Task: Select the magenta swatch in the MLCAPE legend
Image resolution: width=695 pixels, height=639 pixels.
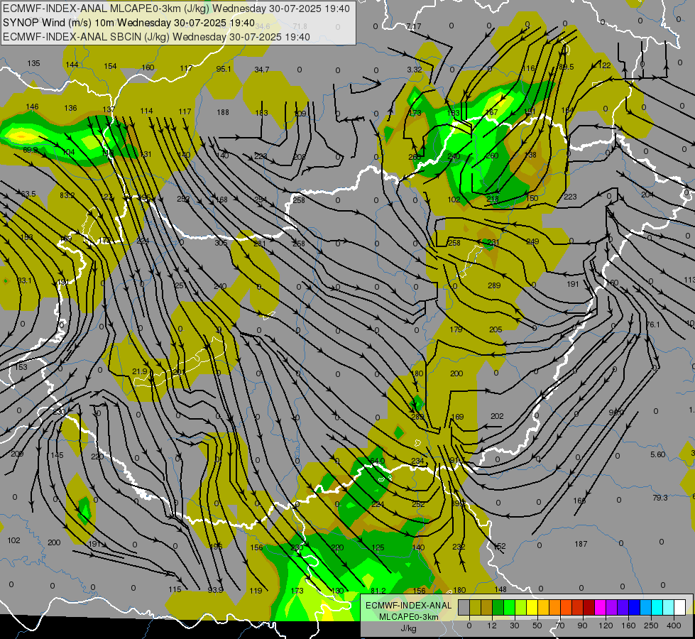Action: click(600, 608)
